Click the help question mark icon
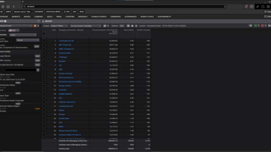 [251, 6]
